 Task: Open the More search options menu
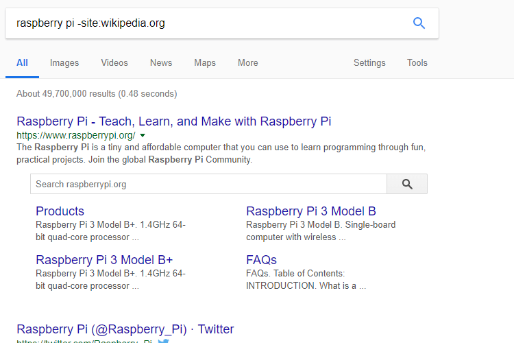248,62
